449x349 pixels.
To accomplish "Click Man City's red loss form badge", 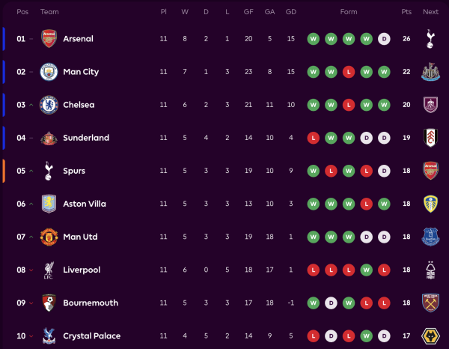I will tap(349, 72).
